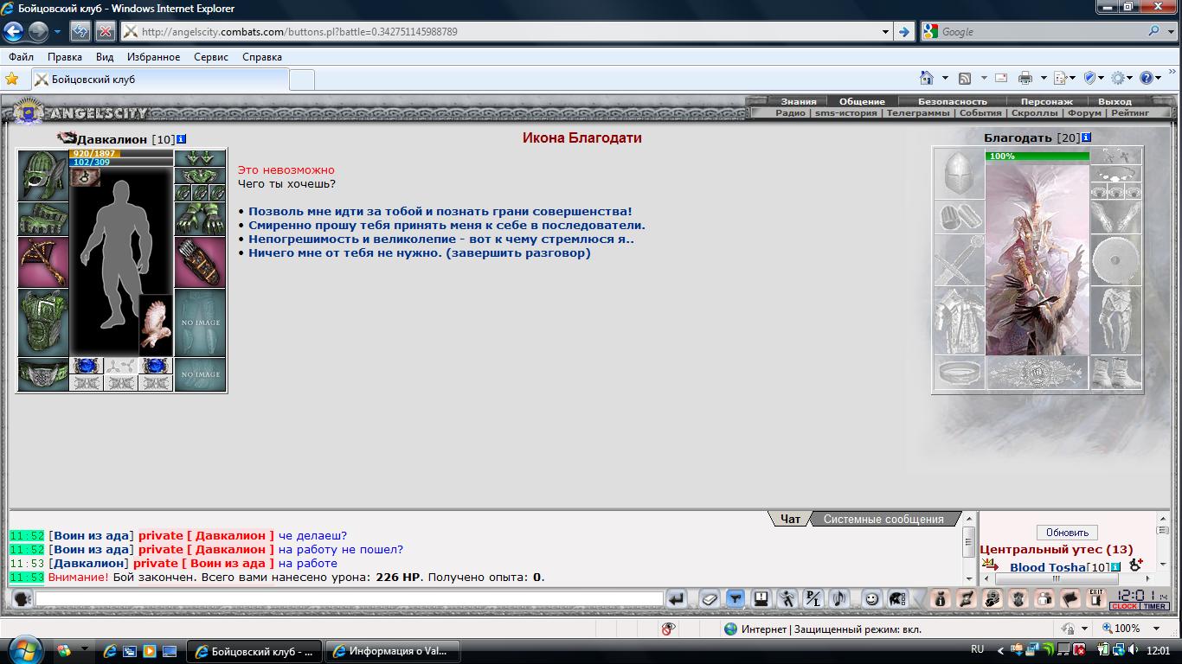Click the browser Stop button

click(106, 32)
